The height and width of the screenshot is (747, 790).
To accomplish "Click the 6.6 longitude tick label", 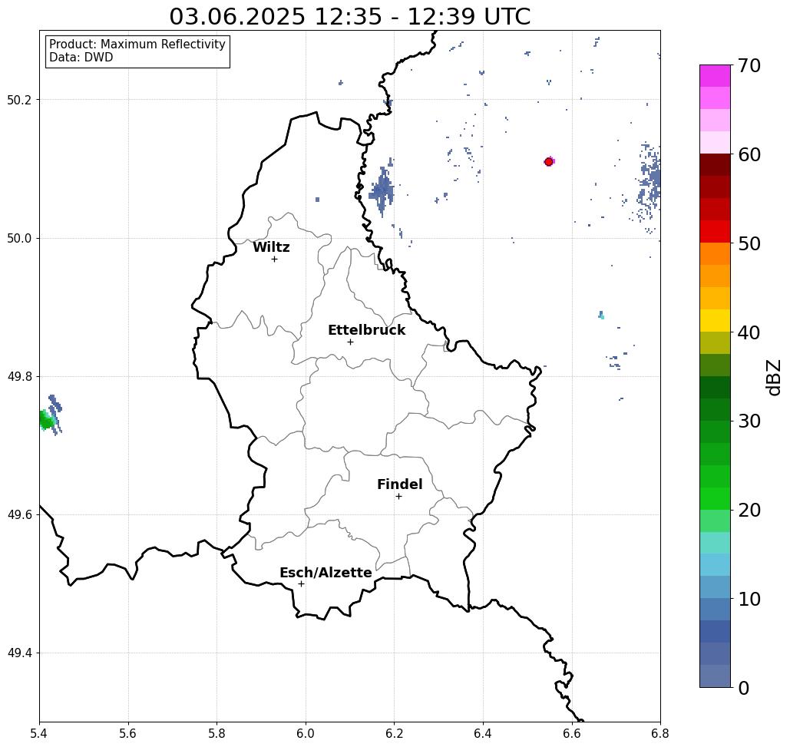I will [x=572, y=733].
